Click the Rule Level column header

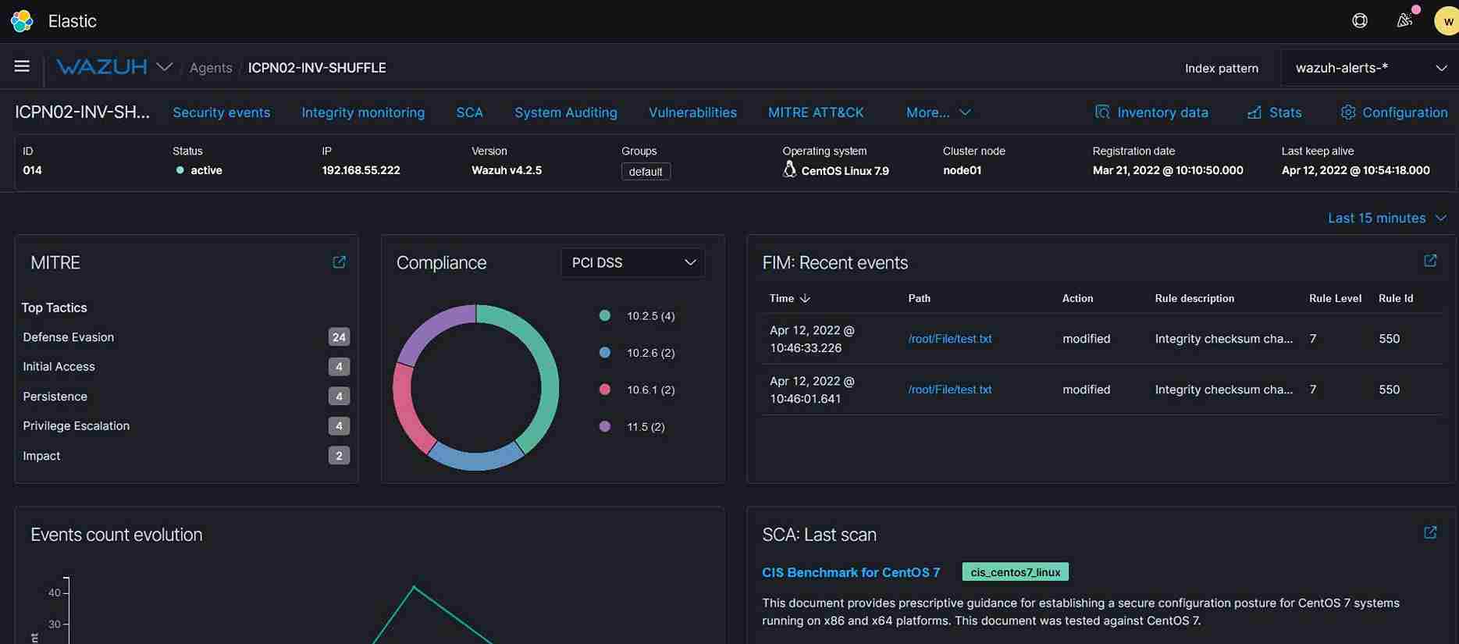pos(1335,298)
